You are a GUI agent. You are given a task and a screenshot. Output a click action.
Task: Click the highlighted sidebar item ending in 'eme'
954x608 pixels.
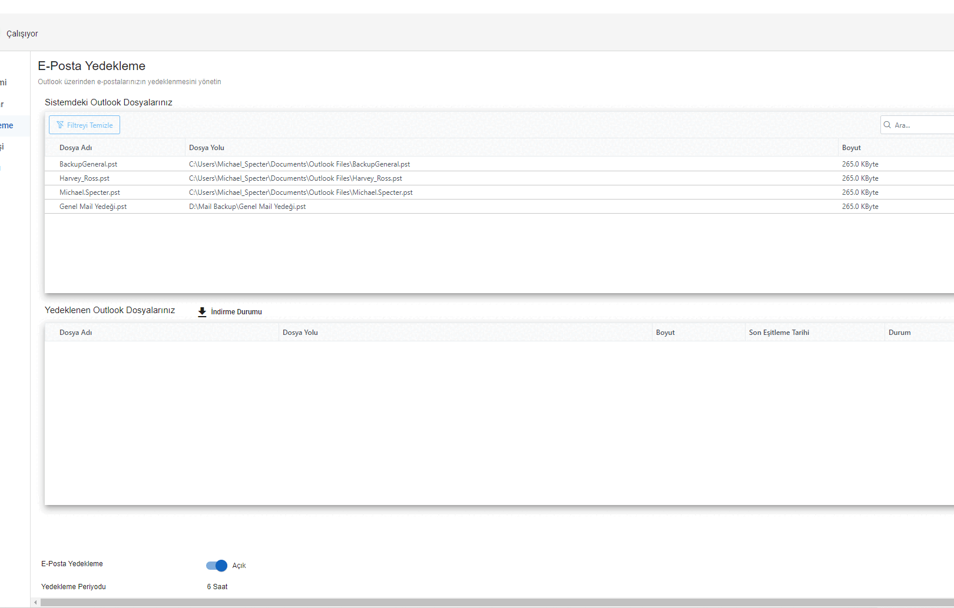(x=7, y=125)
